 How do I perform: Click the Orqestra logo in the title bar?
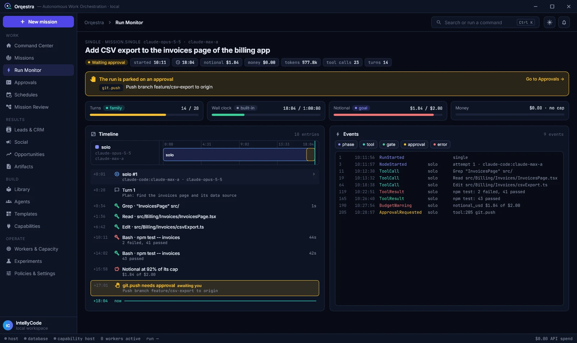[8, 6]
